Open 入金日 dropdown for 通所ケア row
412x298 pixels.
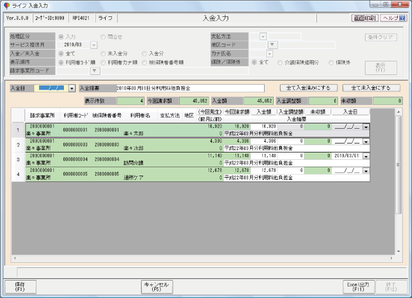[366, 171]
